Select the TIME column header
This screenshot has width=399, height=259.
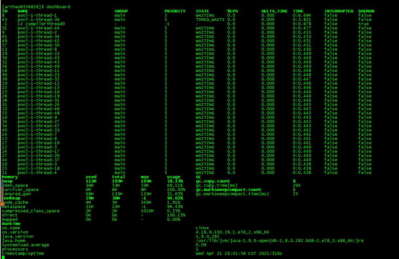pyautogui.click(x=298, y=11)
